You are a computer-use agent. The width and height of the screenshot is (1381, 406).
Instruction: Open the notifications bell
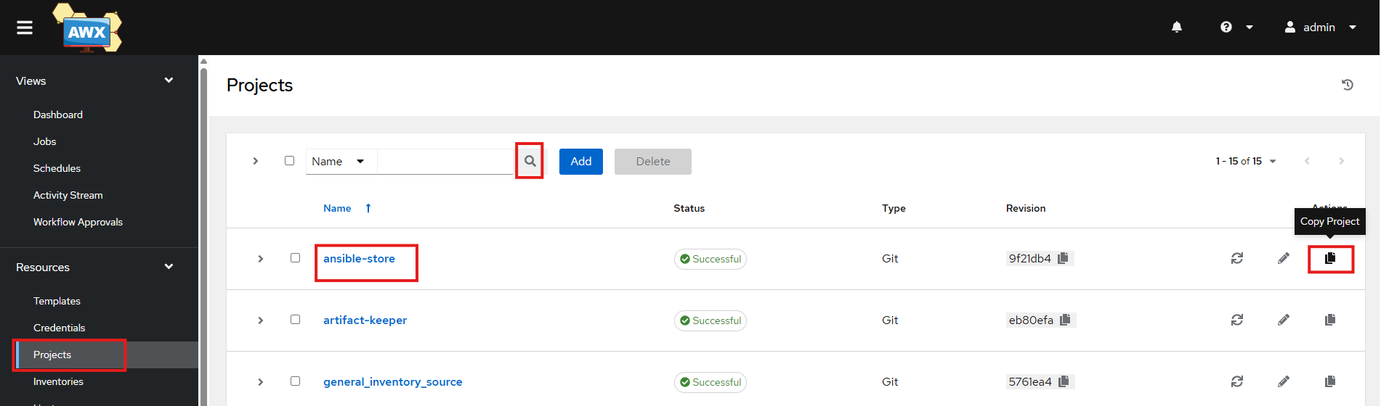click(x=1177, y=27)
